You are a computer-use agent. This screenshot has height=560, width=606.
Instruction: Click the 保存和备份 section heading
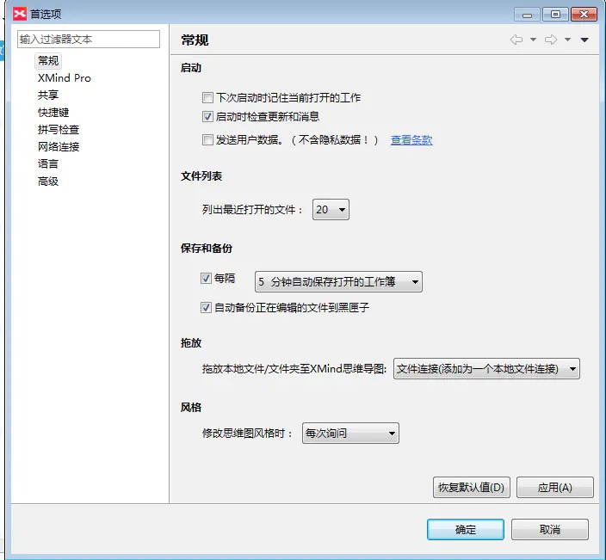(207, 249)
